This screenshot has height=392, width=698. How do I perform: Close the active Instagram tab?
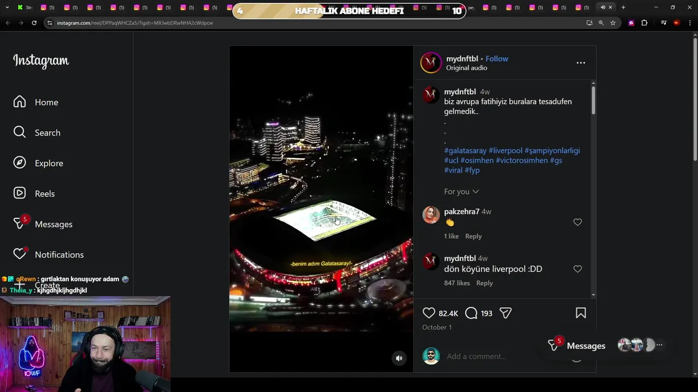[x=610, y=7]
